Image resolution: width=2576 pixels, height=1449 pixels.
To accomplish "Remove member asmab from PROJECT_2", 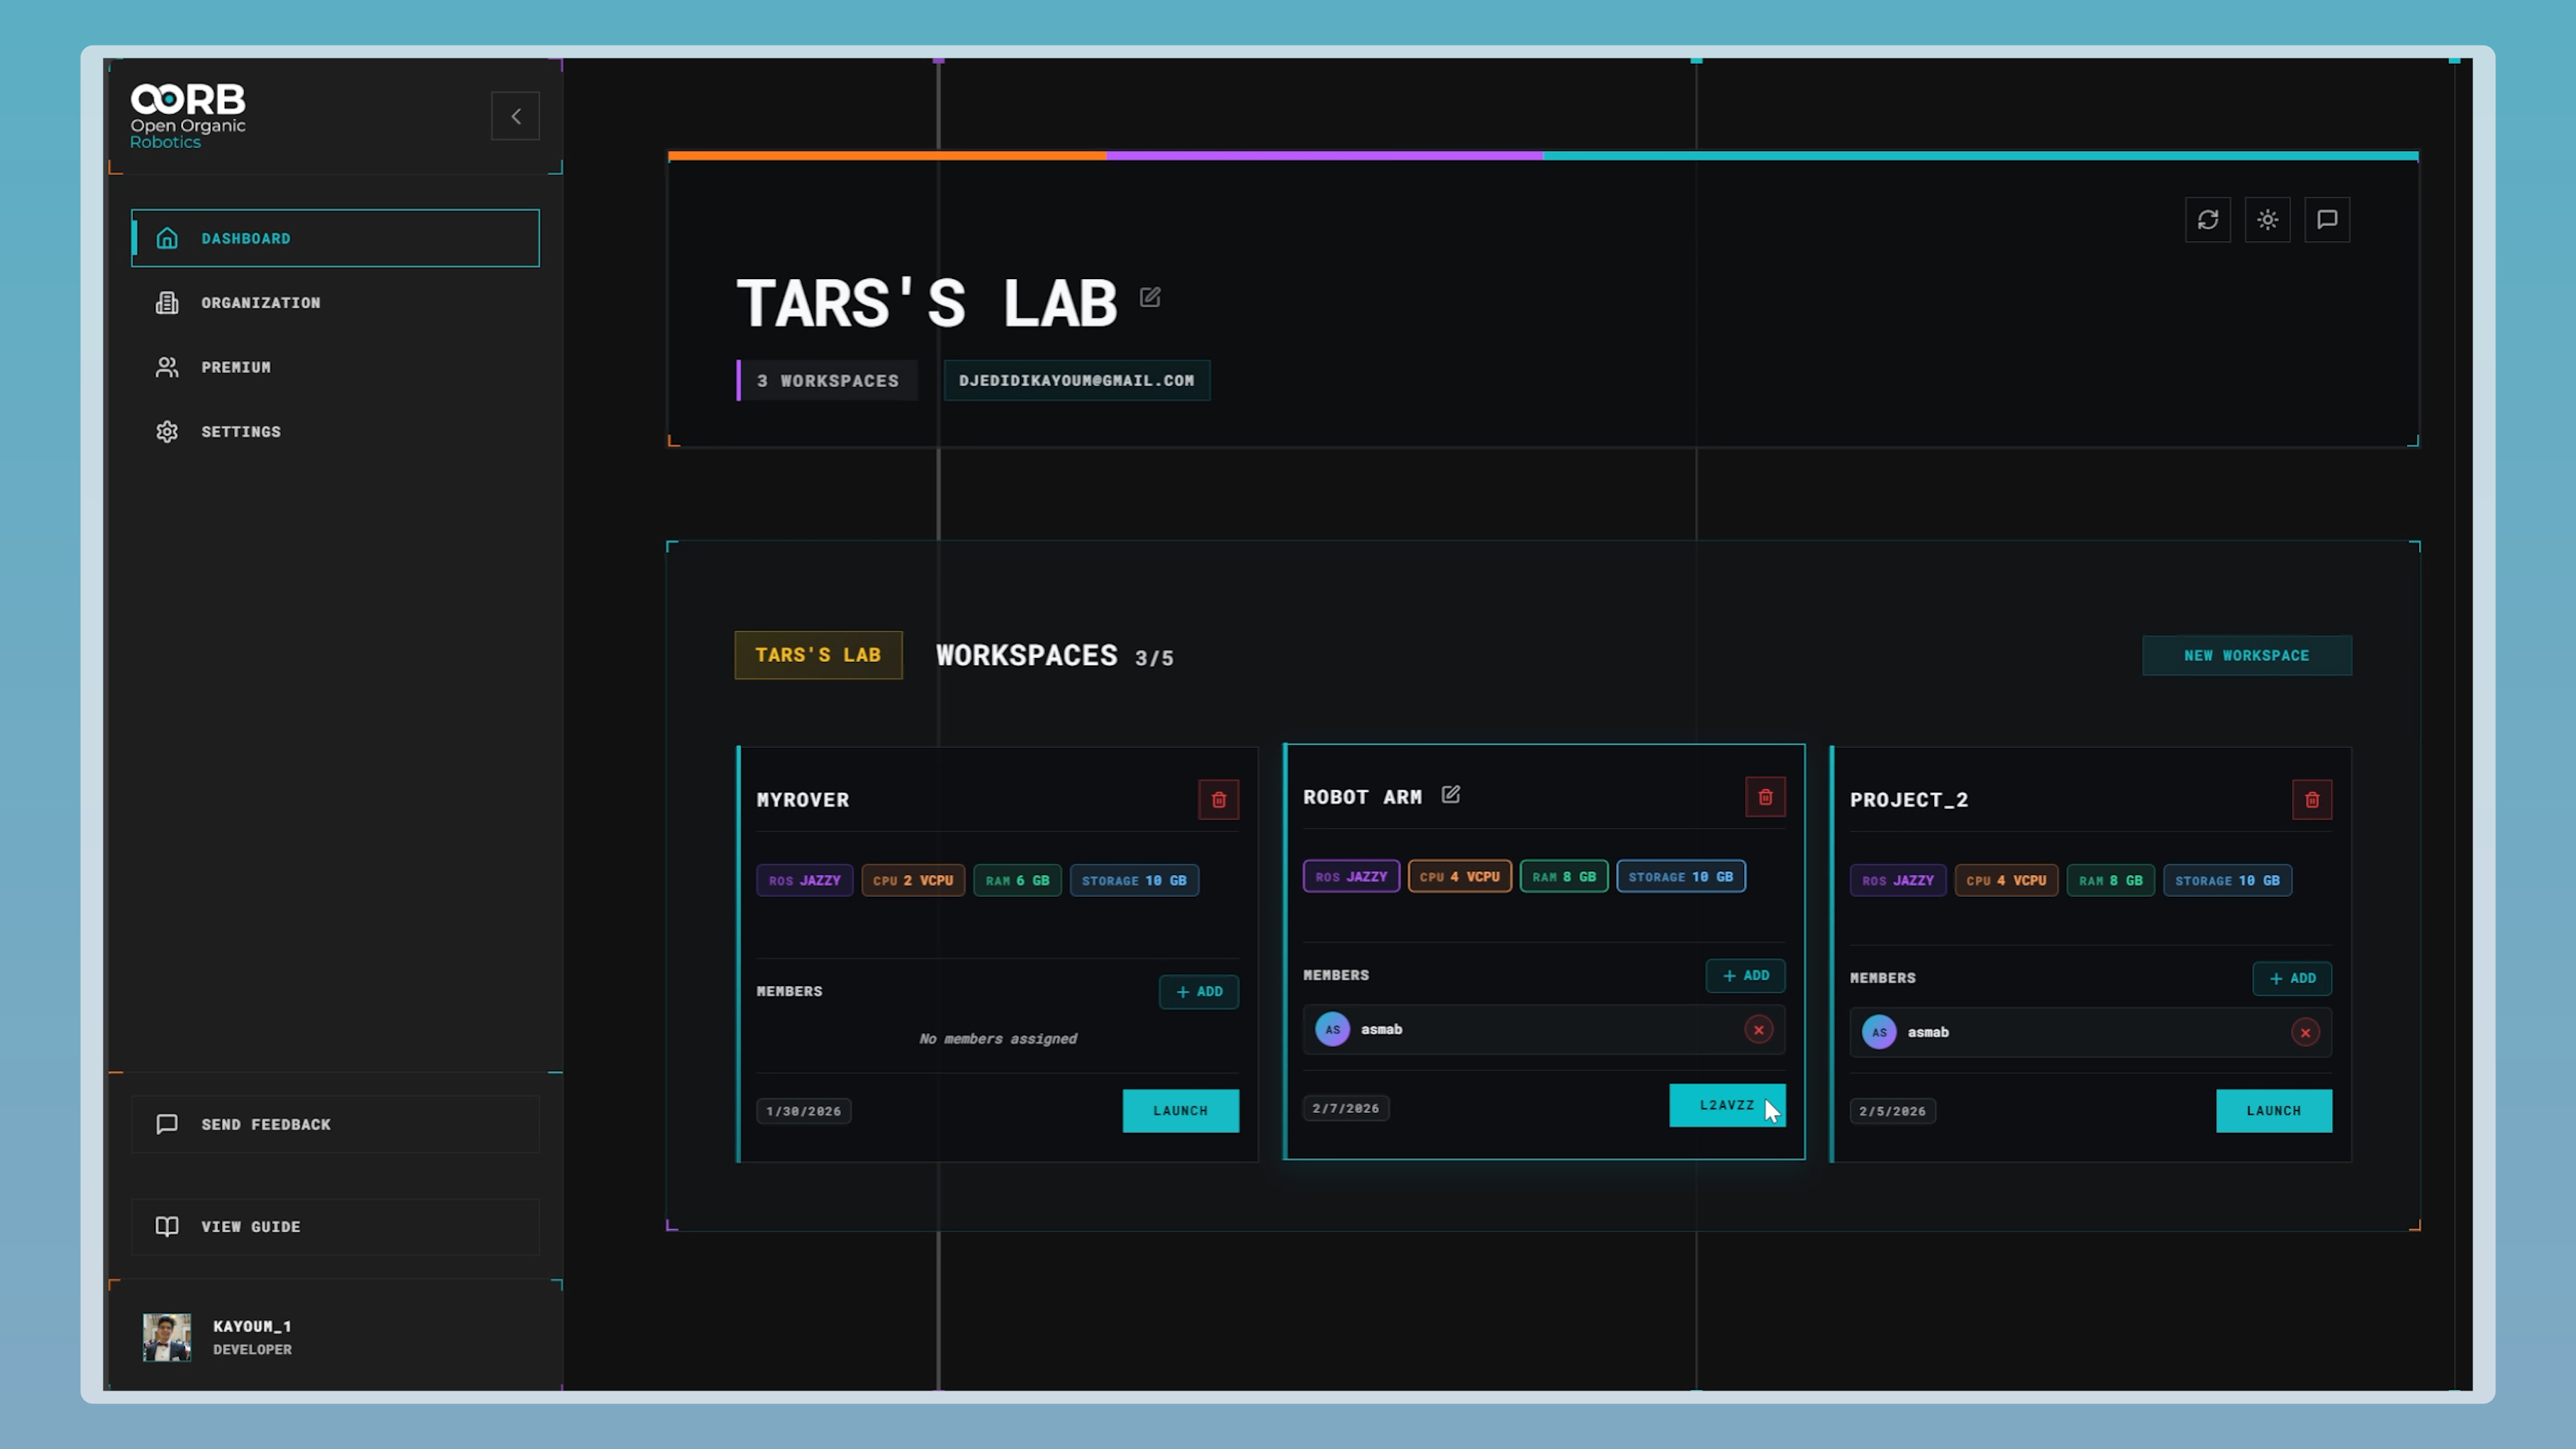I will [x=2305, y=1032].
